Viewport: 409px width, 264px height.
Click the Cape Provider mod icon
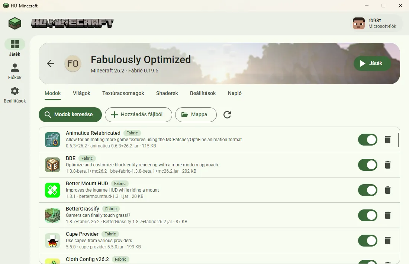[x=52, y=241]
